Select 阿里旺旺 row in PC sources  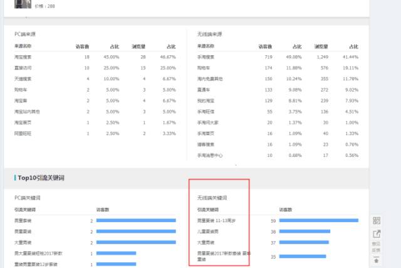pyautogui.click(x=95, y=134)
